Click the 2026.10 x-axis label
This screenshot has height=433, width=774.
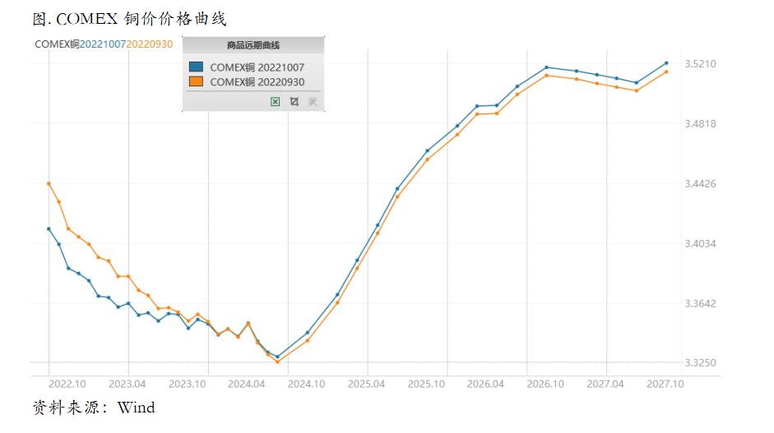[545, 384]
